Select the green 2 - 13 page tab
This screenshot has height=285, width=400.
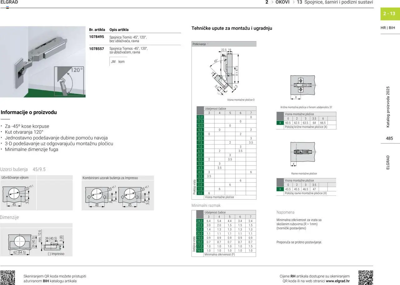[389, 14]
